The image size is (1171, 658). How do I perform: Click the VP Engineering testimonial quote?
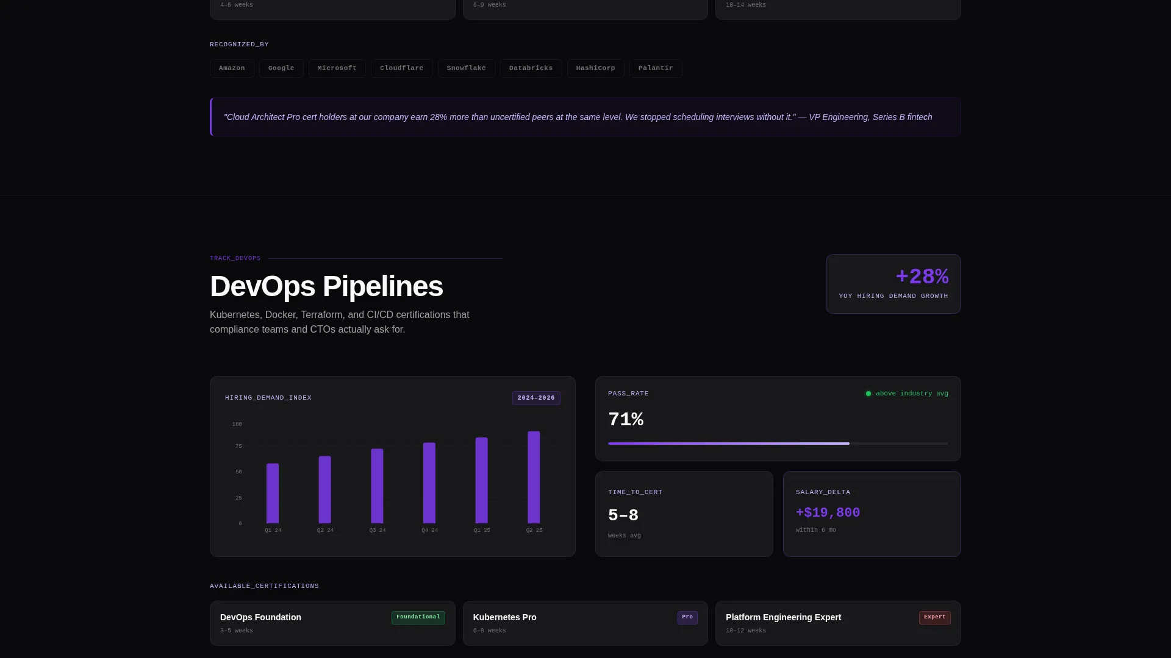click(x=585, y=117)
